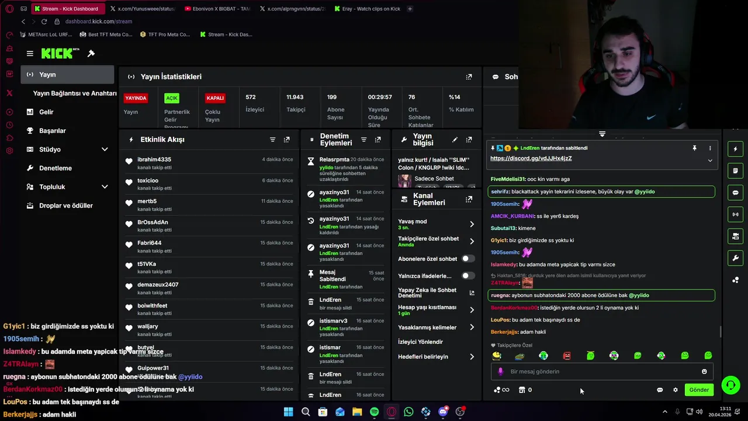
Task: Open the Best TFT Meta Co... bookmark
Action: (x=106, y=34)
